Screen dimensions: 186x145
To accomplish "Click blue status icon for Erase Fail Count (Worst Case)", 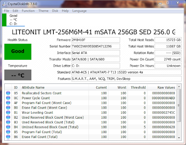I will [8, 108].
